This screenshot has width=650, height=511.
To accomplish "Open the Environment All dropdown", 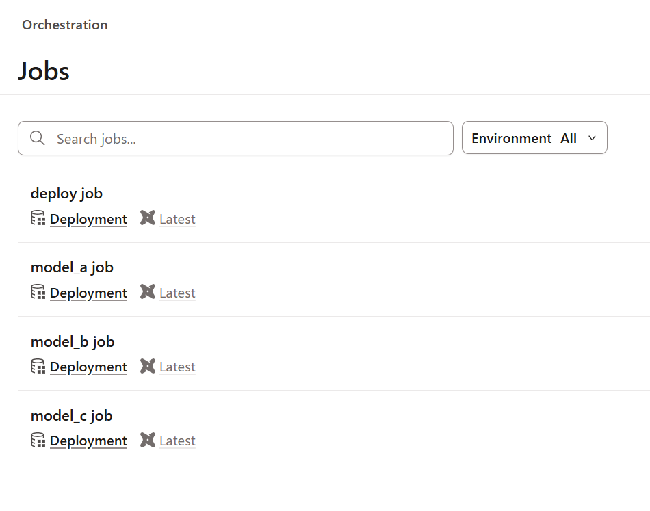I will 534,138.
